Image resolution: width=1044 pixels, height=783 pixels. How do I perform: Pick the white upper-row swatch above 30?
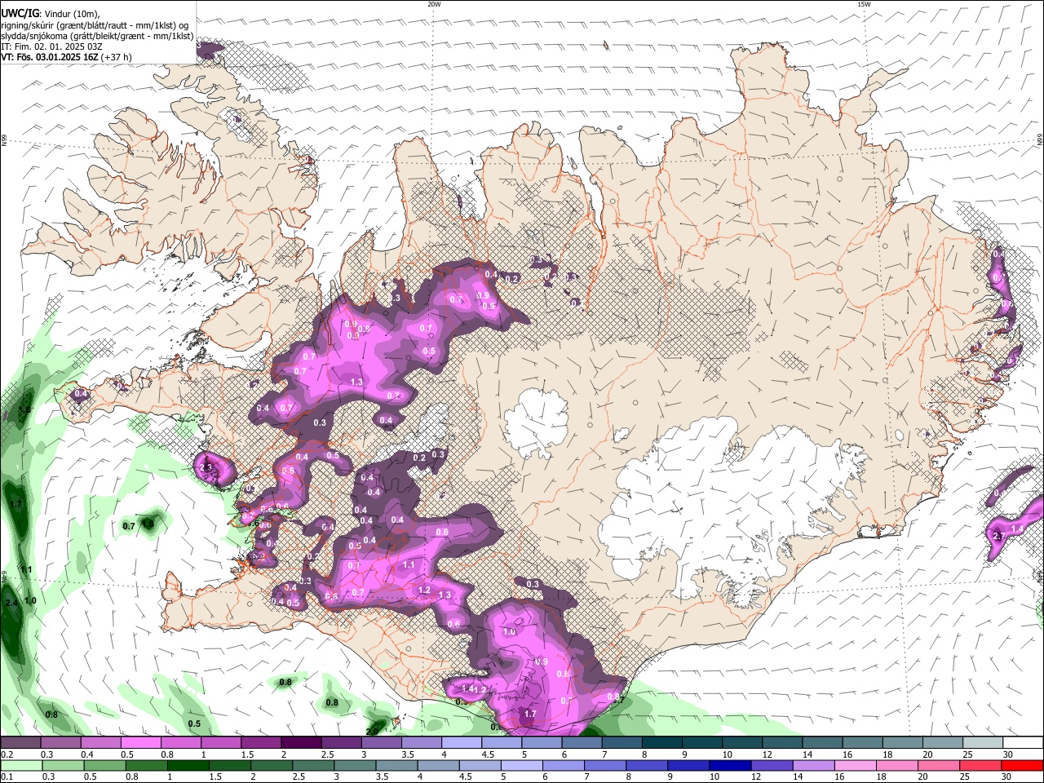(1023, 743)
